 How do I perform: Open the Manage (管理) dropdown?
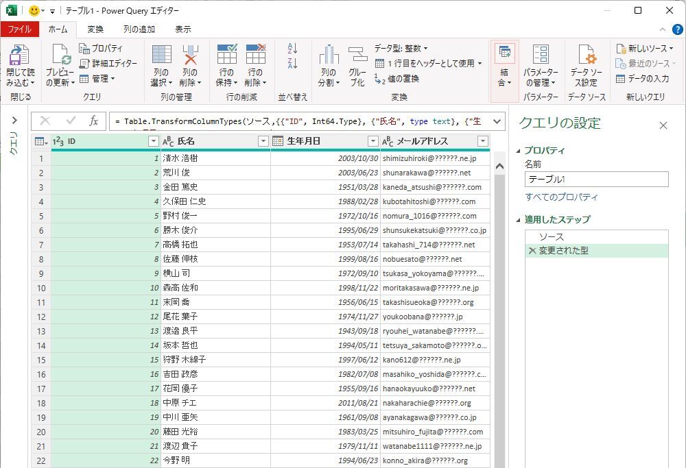[97, 79]
